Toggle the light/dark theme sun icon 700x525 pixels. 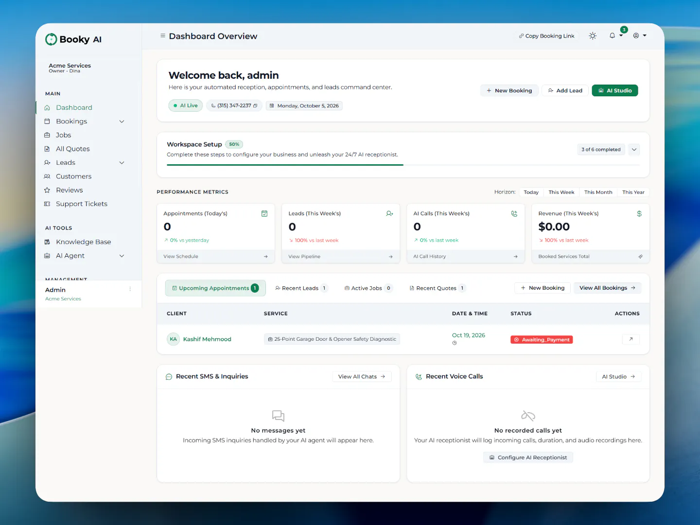(x=593, y=35)
